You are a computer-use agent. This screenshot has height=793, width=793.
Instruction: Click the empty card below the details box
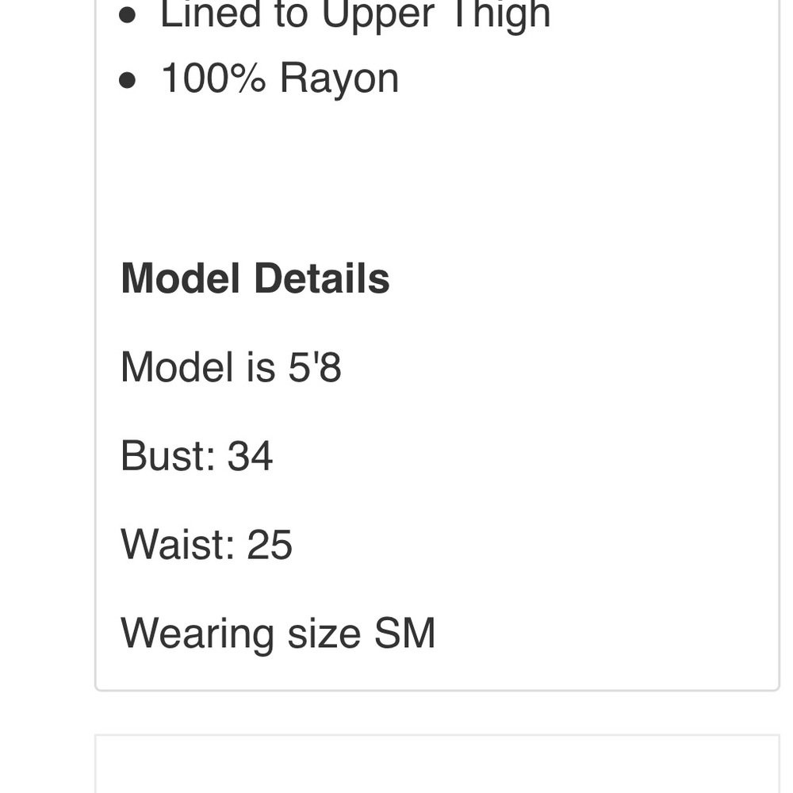click(x=436, y=764)
